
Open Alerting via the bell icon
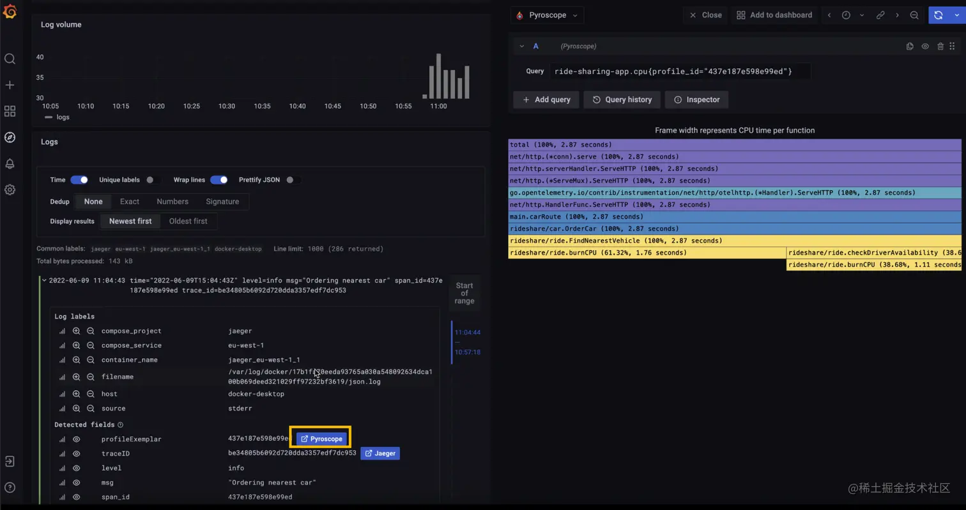point(10,163)
